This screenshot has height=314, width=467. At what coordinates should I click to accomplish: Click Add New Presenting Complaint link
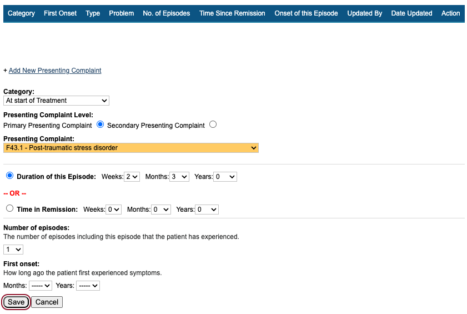pyautogui.click(x=55, y=71)
